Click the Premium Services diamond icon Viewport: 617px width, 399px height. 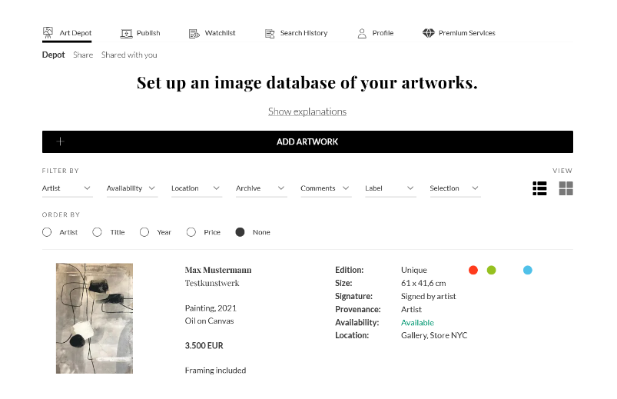[x=428, y=33]
